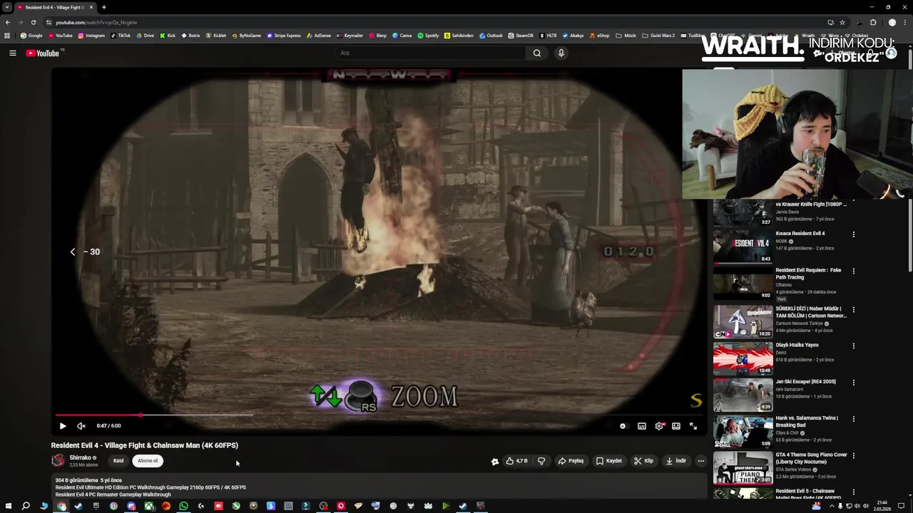Open options for Jet-Ski Escape video
913x513 pixels.
(853, 383)
